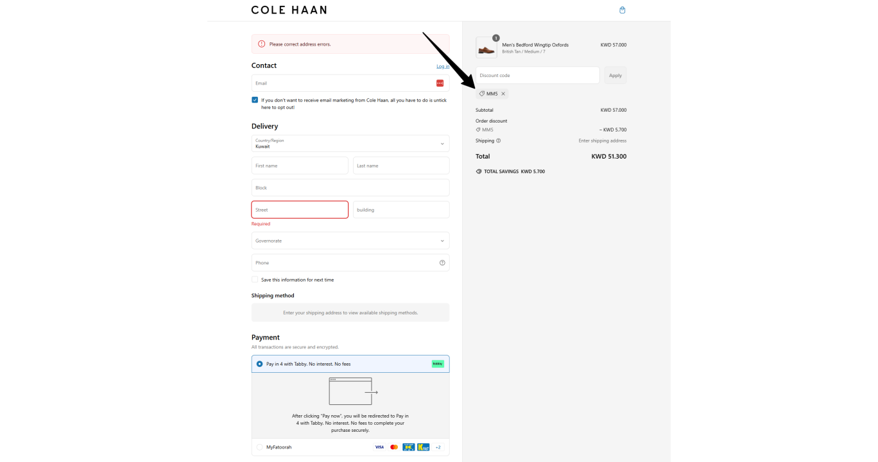Click the red password manager icon in Email field
The image size is (878, 462).
(440, 83)
